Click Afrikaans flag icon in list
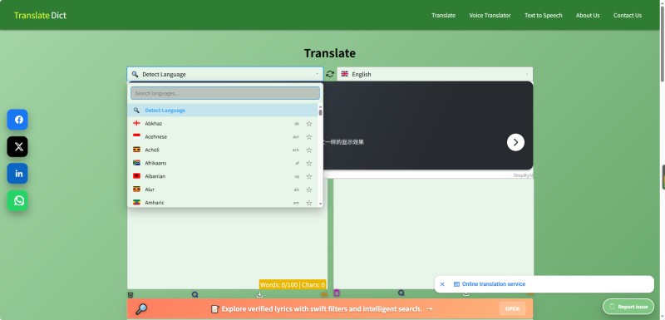 pos(136,163)
